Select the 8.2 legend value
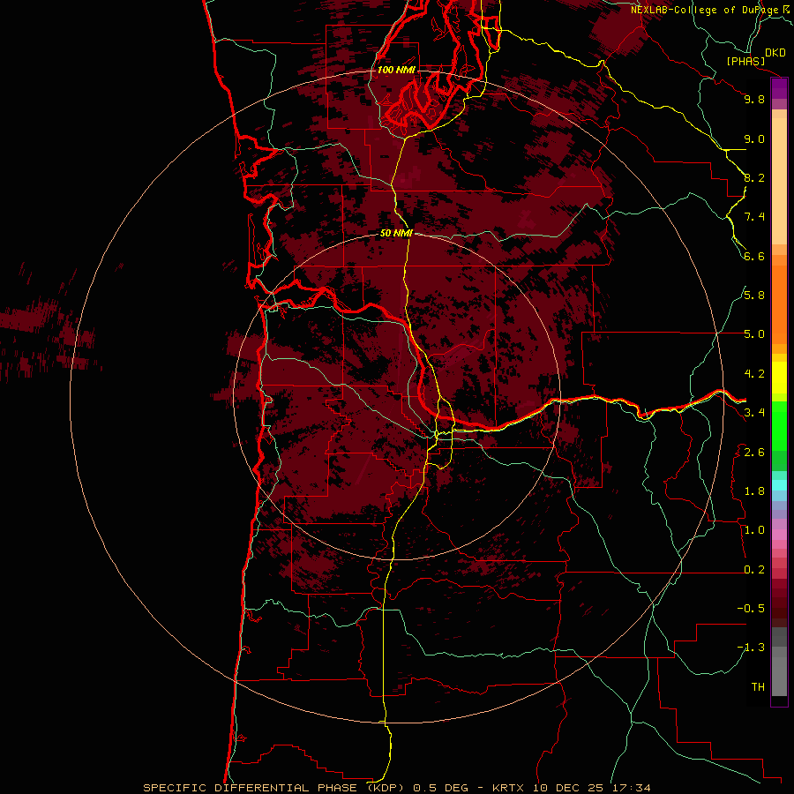The height and width of the screenshot is (794, 794). pyautogui.click(x=754, y=177)
